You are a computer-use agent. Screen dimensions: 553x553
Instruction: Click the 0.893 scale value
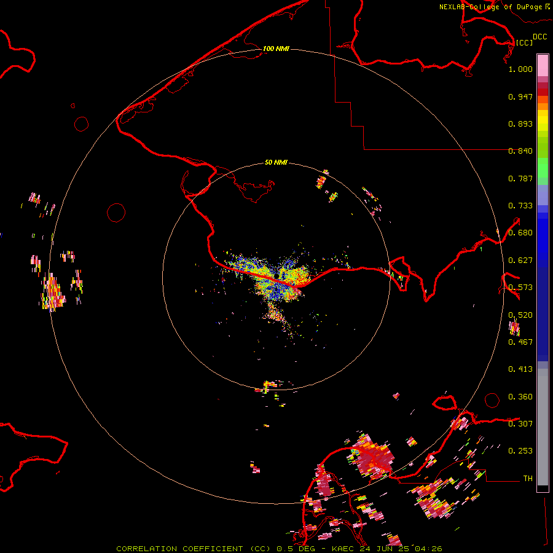520,124
